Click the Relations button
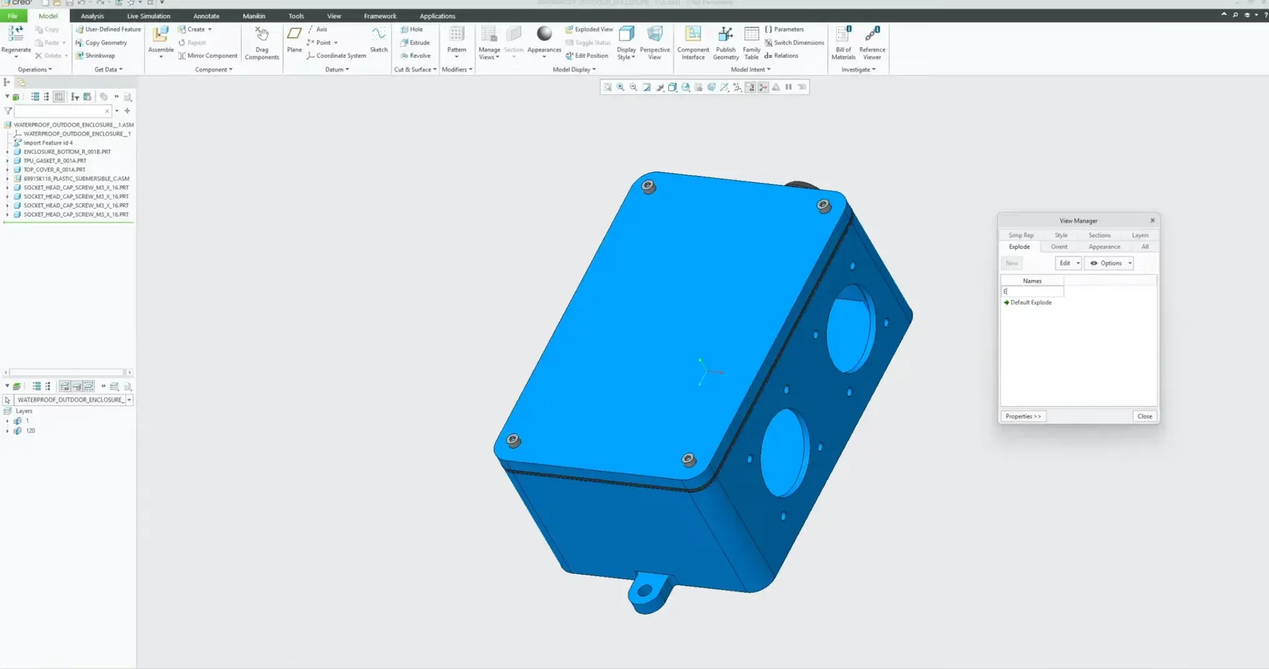Screen dimensions: 1269x669 [x=781, y=56]
